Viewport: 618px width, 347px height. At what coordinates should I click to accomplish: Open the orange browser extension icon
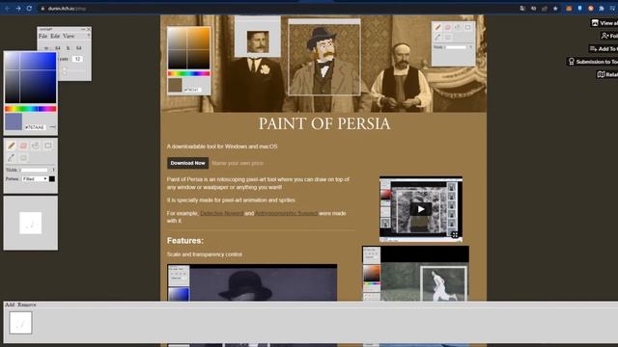pyautogui.click(x=569, y=9)
